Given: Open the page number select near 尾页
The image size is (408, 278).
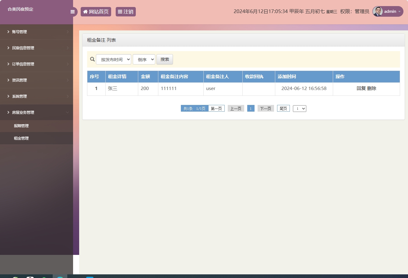Looking at the screenshot, I should (299, 108).
